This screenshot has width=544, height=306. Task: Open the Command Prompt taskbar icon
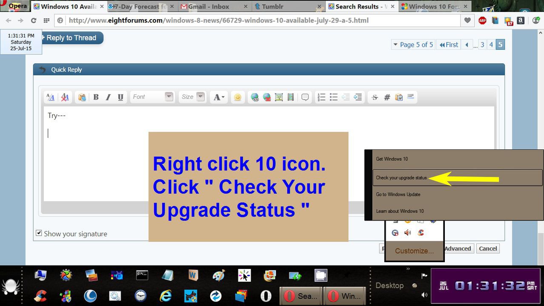pos(142,275)
